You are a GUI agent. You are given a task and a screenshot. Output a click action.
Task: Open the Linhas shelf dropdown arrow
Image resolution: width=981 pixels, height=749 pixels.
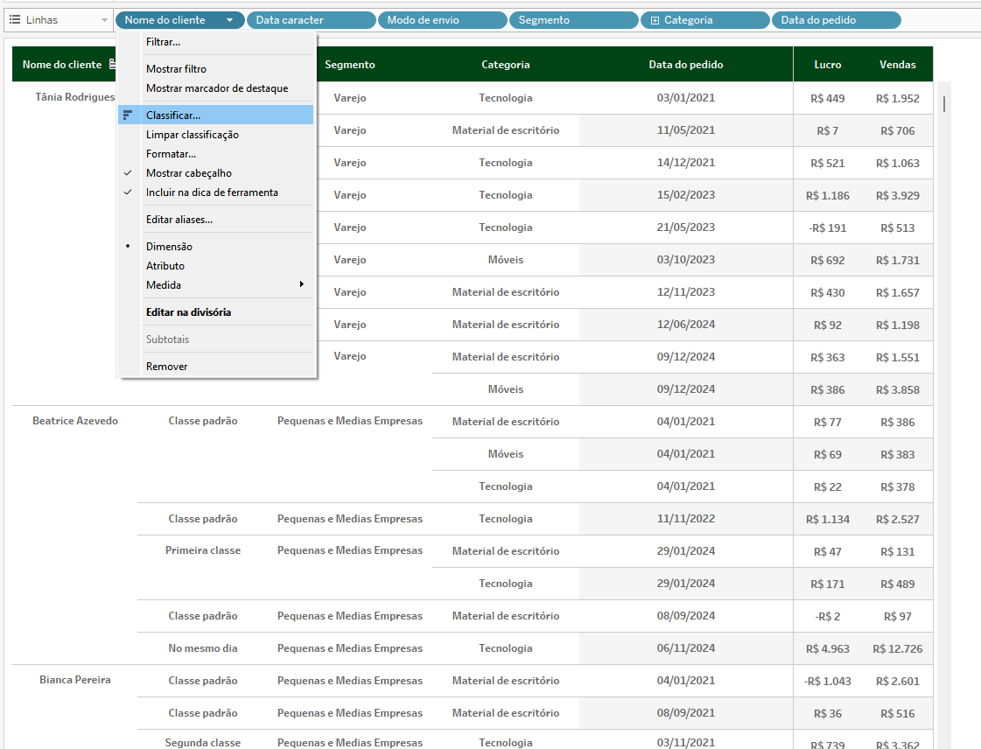pos(104,20)
